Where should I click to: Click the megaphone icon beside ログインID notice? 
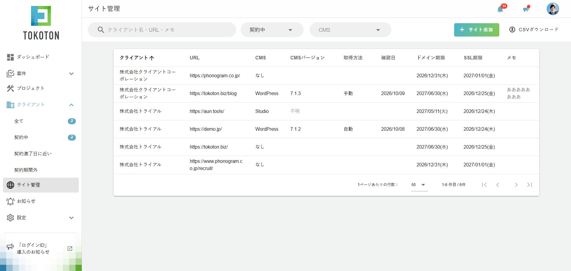point(10,246)
